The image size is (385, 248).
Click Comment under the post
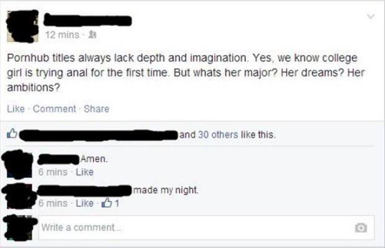[x=54, y=108]
